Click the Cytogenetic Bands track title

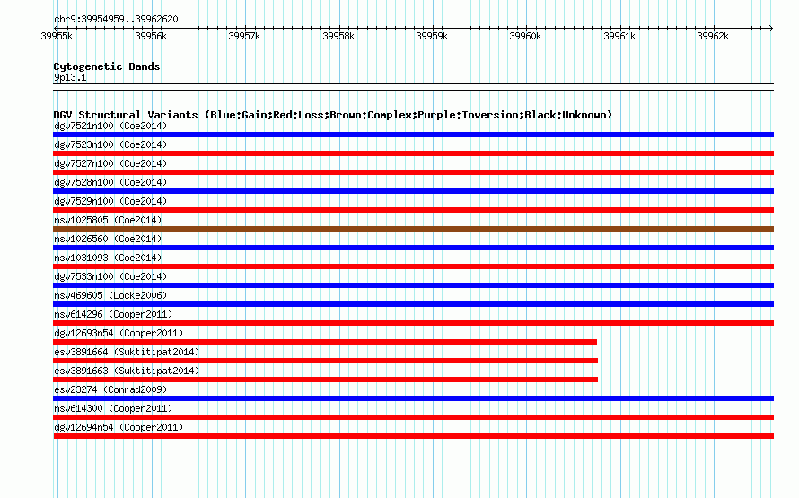107,66
